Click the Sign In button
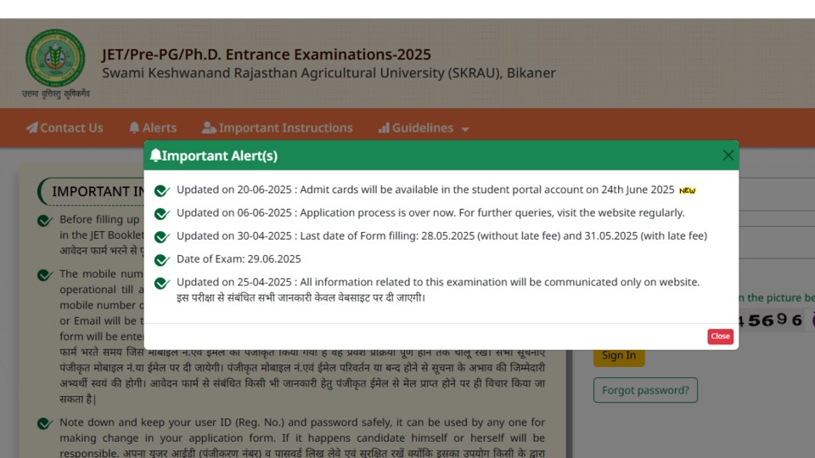815x458 pixels. [x=619, y=355]
